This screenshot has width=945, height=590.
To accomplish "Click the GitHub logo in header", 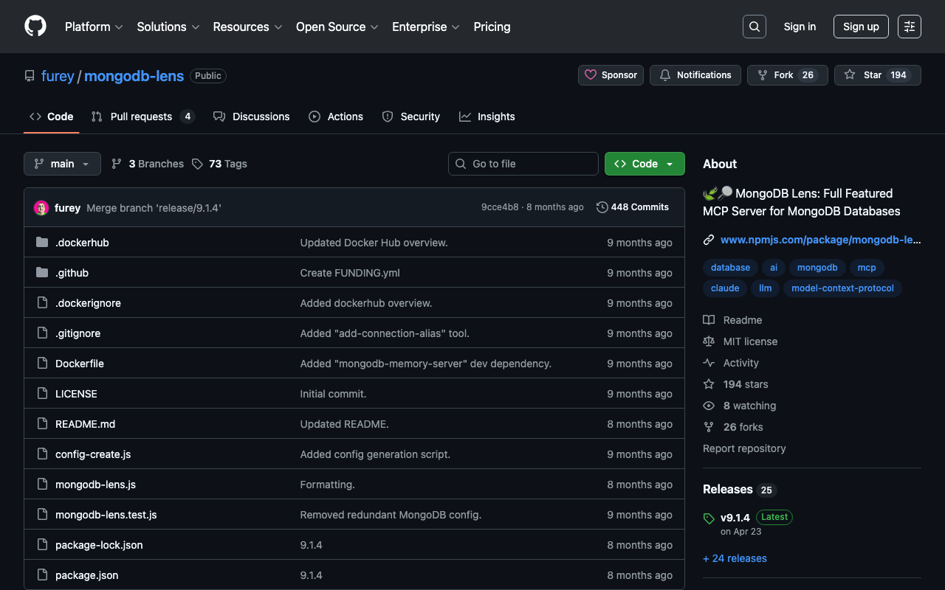I will pyautogui.click(x=35, y=27).
